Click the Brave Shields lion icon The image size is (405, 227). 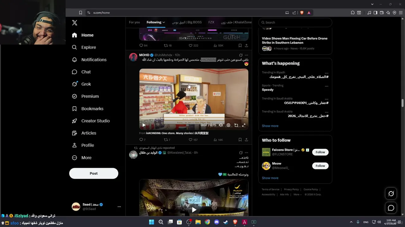point(302,13)
